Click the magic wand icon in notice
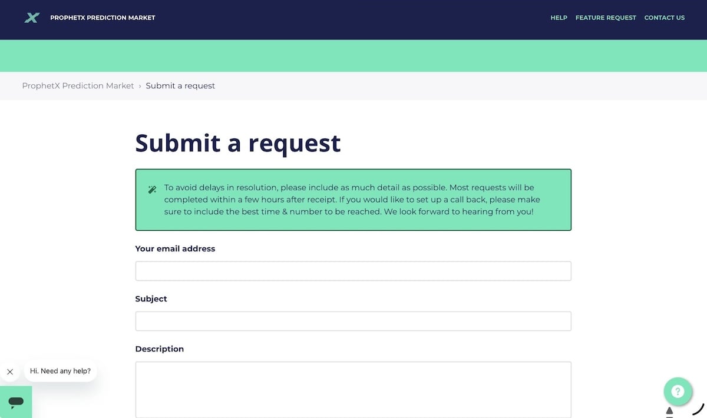The image size is (707, 418). click(x=152, y=190)
